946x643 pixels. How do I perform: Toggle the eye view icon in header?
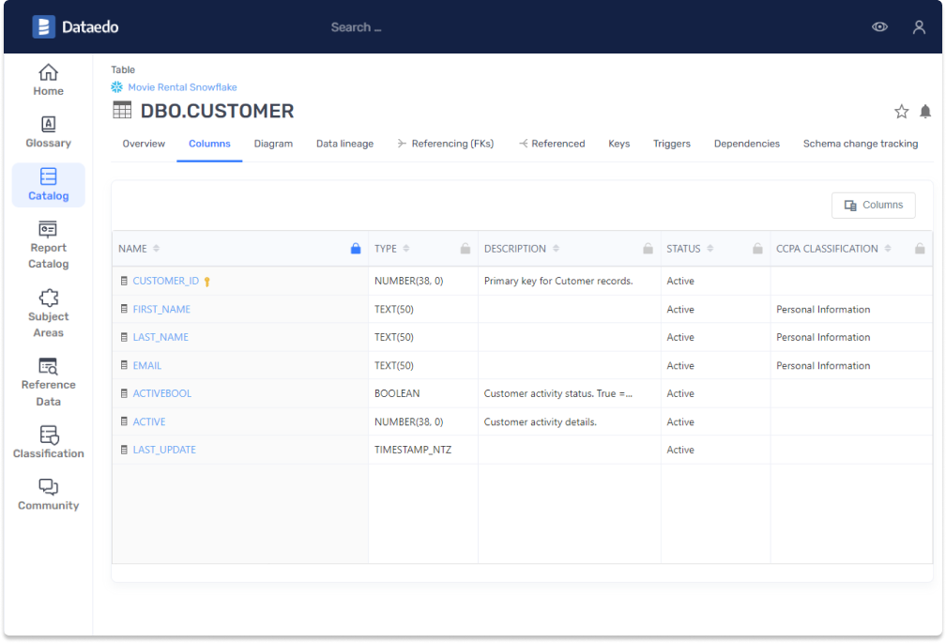click(879, 27)
